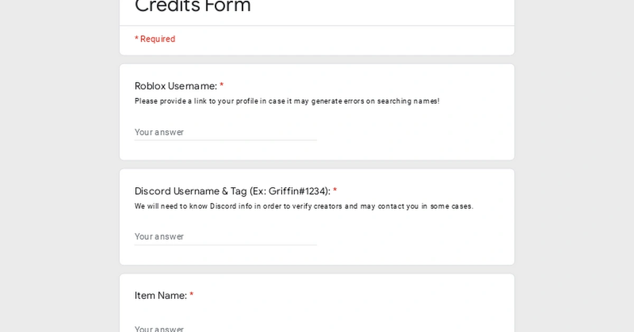Click the Your answer placeholder for Item Name

(x=159, y=328)
